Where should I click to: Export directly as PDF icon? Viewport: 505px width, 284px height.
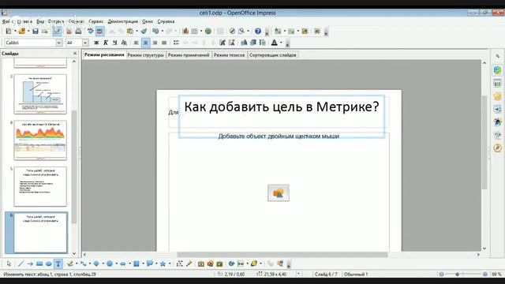69,32
